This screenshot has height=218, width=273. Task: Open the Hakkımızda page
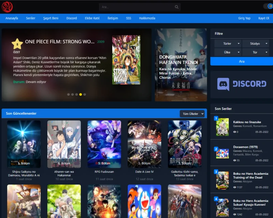(x=147, y=18)
